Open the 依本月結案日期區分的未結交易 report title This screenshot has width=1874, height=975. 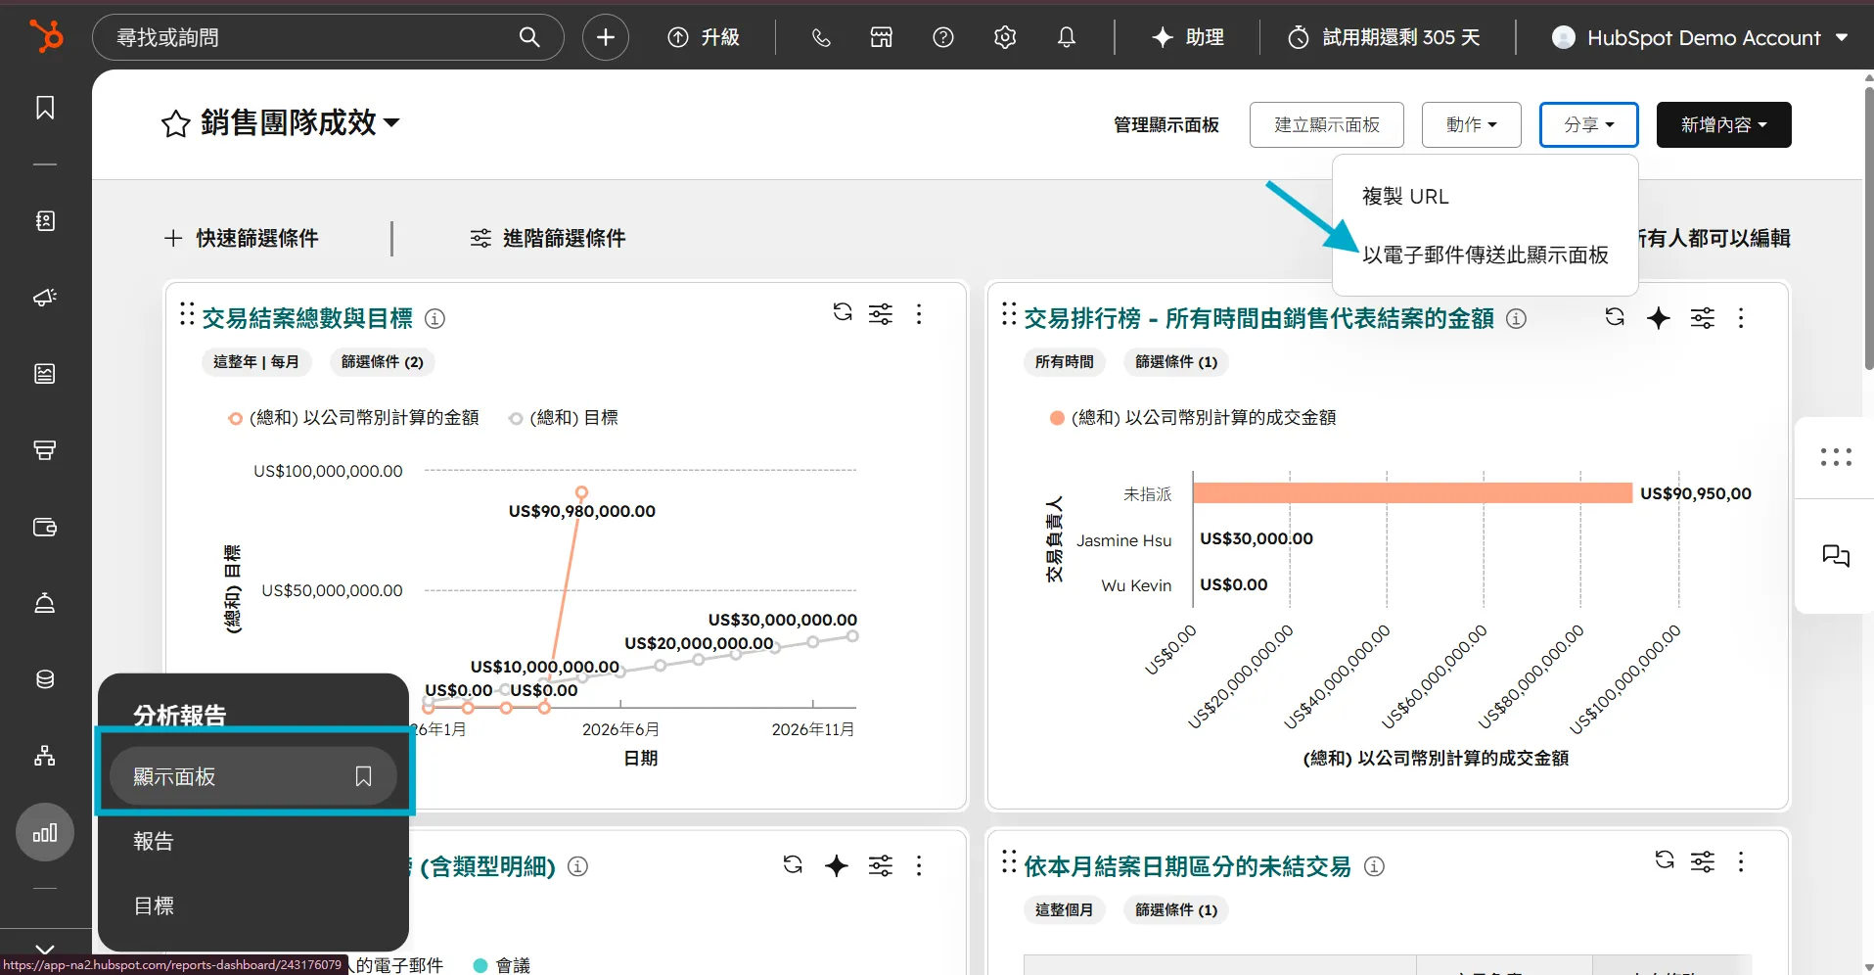(x=1187, y=866)
